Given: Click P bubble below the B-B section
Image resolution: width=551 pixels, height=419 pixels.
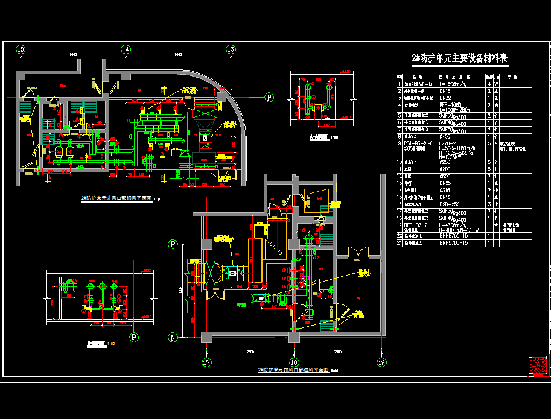Looking at the screenshot, I should [134, 337].
